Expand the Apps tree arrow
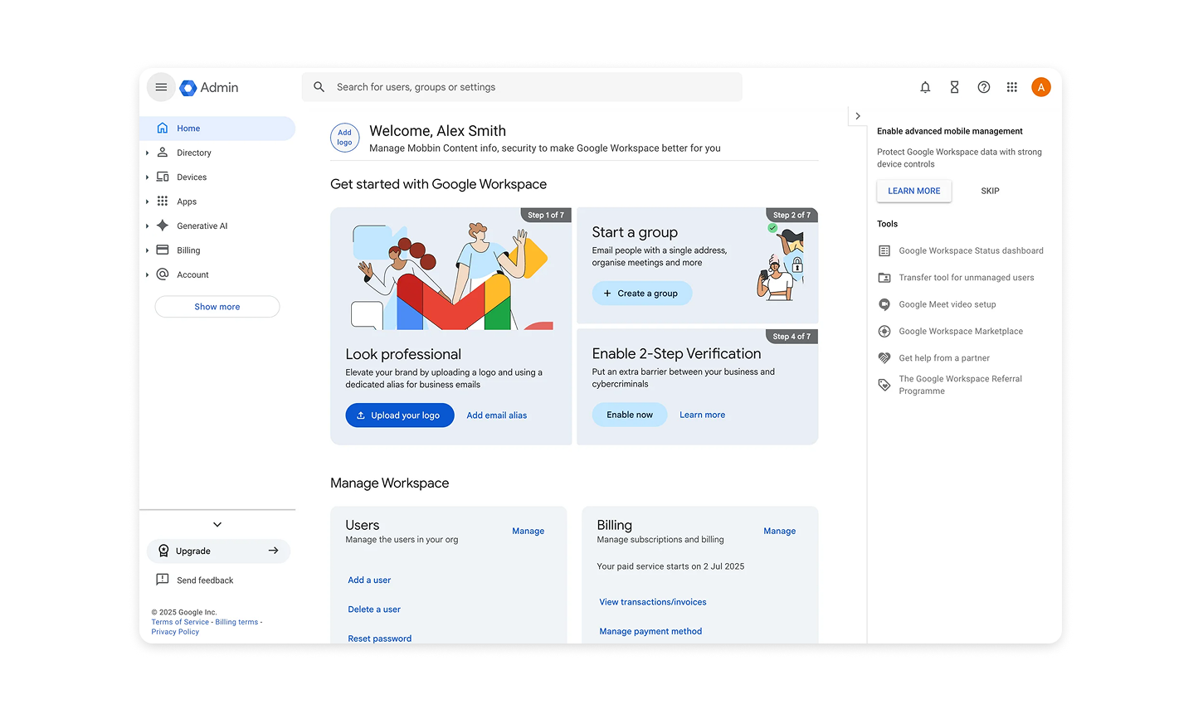 [x=148, y=202]
